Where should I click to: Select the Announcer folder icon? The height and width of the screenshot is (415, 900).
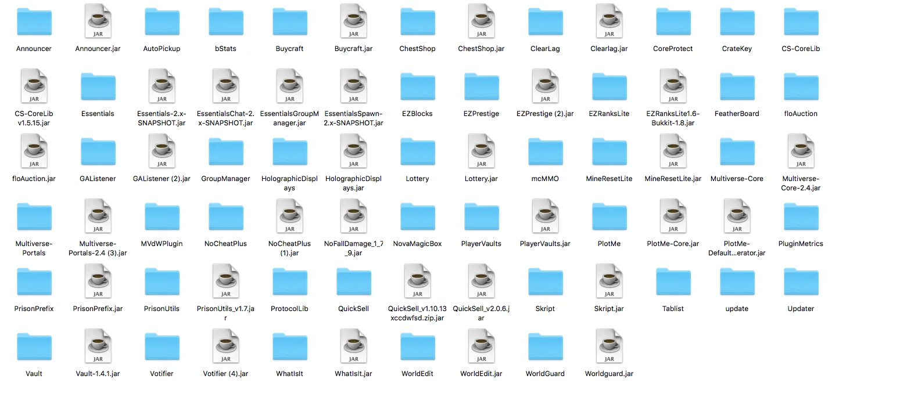click(x=34, y=22)
